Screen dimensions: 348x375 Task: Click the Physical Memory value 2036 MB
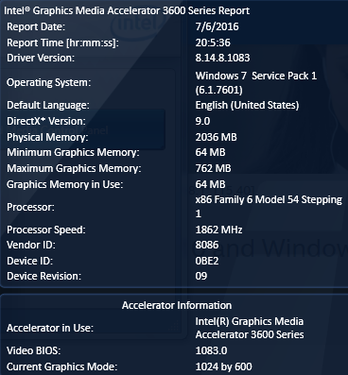pos(216,137)
